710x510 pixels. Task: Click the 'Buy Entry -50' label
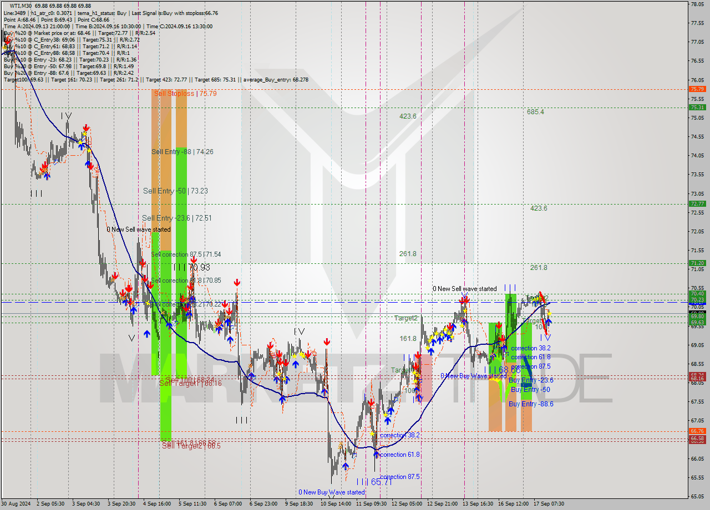click(x=530, y=390)
